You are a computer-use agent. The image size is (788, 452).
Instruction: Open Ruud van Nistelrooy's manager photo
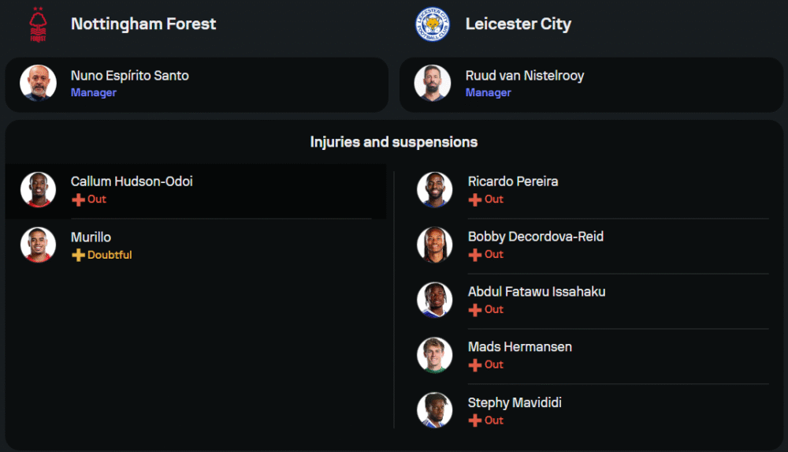click(433, 83)
